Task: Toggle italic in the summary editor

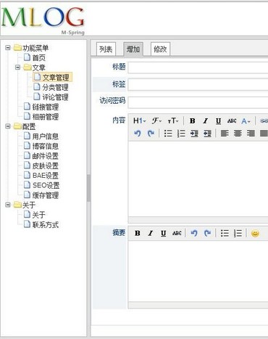Action: click(151, 233)
